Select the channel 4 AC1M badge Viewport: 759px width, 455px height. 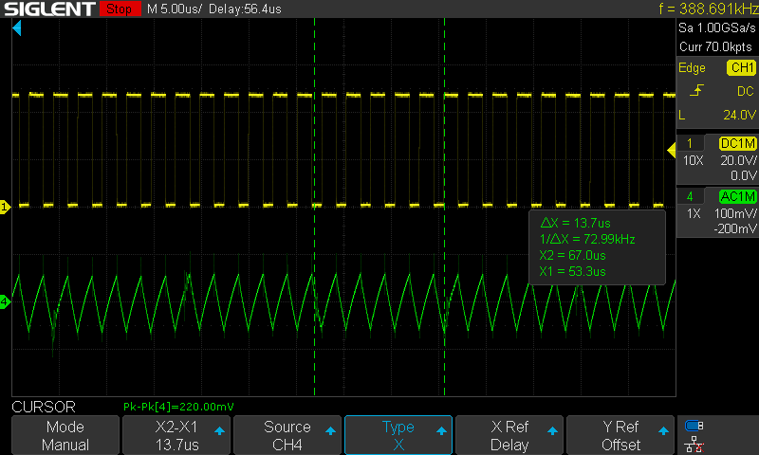(738, 196)
